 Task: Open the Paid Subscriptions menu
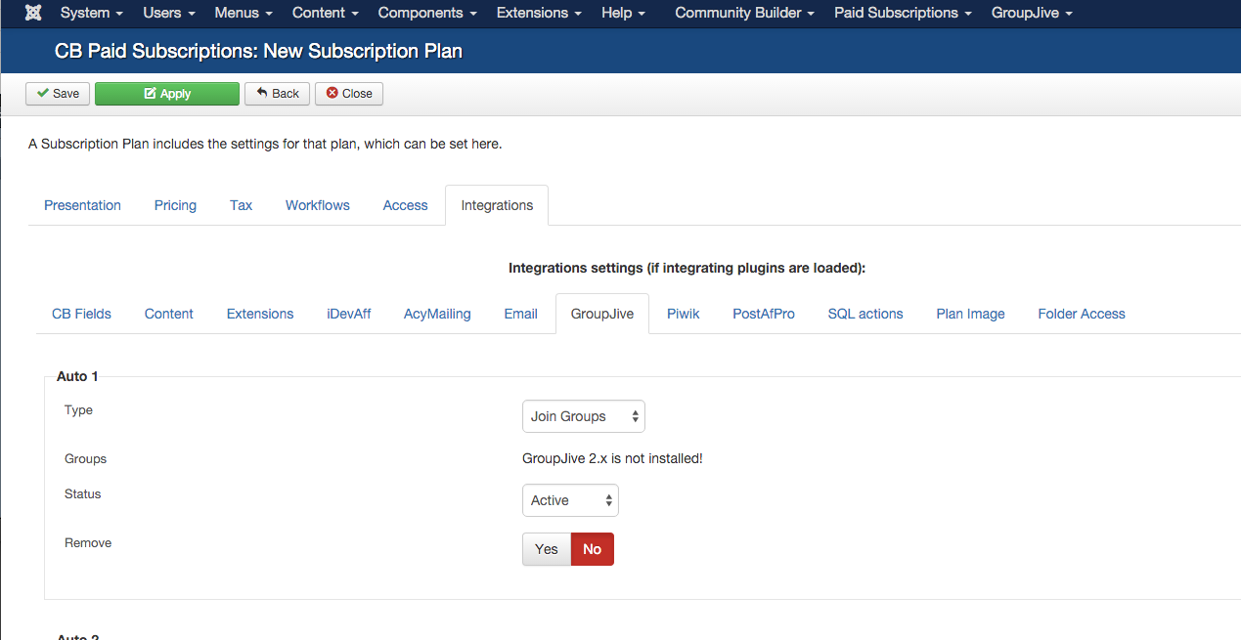click(903, 13)
